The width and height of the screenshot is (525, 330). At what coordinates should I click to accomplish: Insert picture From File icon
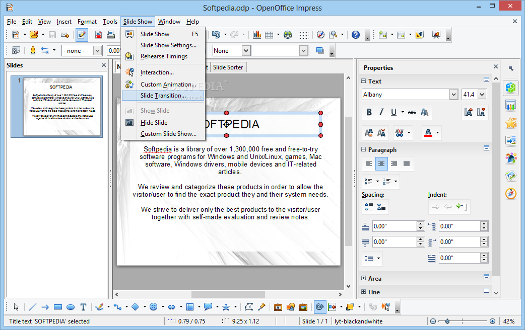[291, 307]
